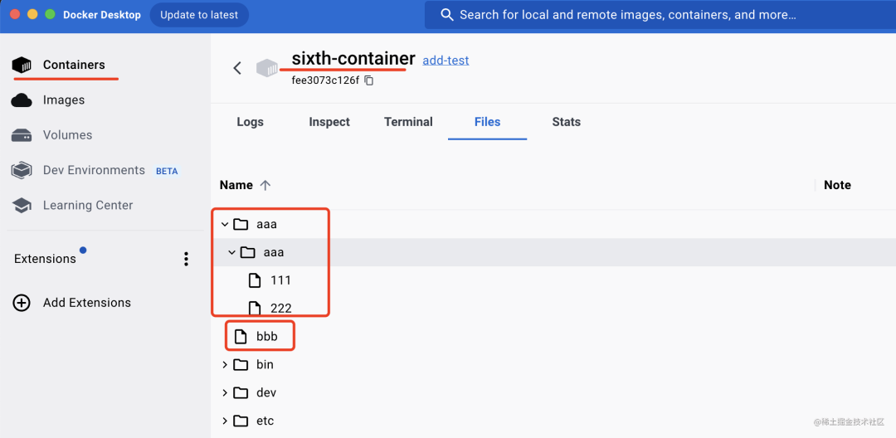Image resolution: width=896 pixels, height=438 pixels.
Task: Copy the container ID fee3073c126f
Action: coord(369,80)
